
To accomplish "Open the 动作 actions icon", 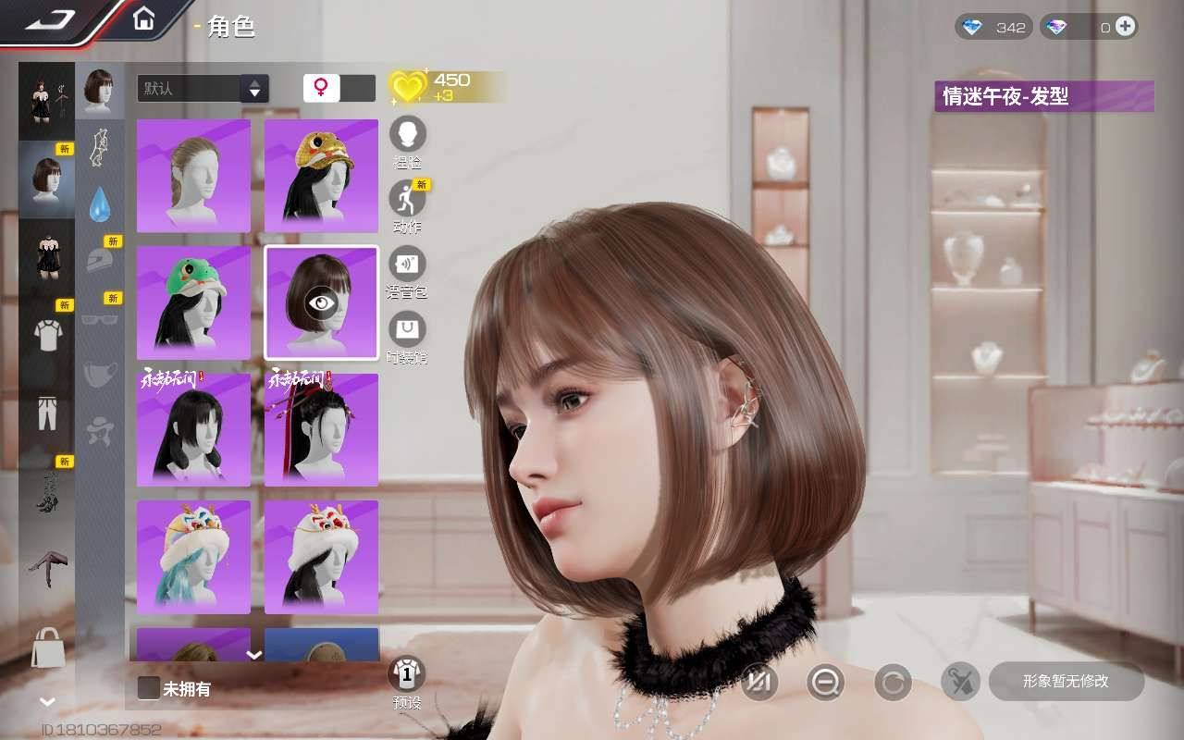I will [407, 199].
